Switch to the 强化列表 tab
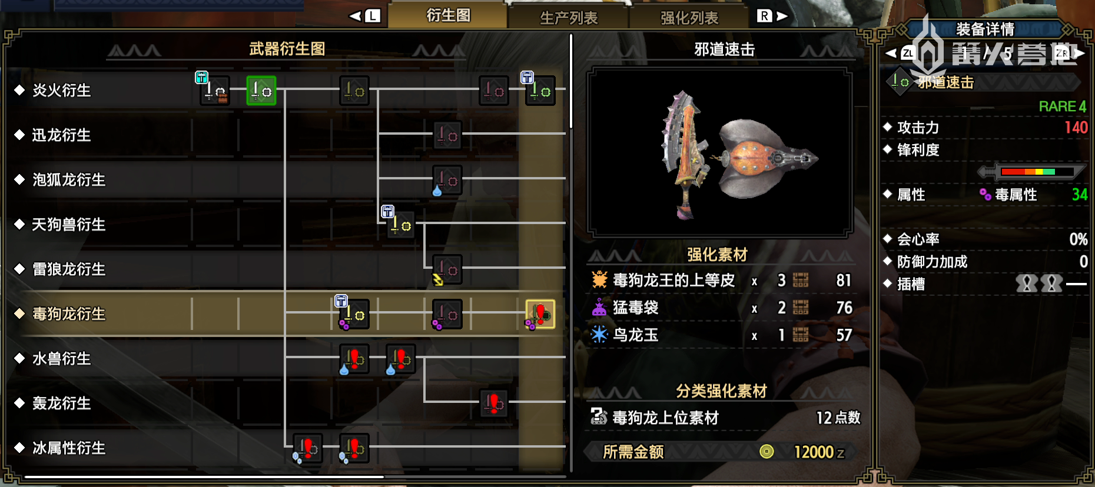This screenshot has height=487, width=1095. (689, 18)
